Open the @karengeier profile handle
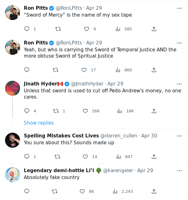 point(118,171)
